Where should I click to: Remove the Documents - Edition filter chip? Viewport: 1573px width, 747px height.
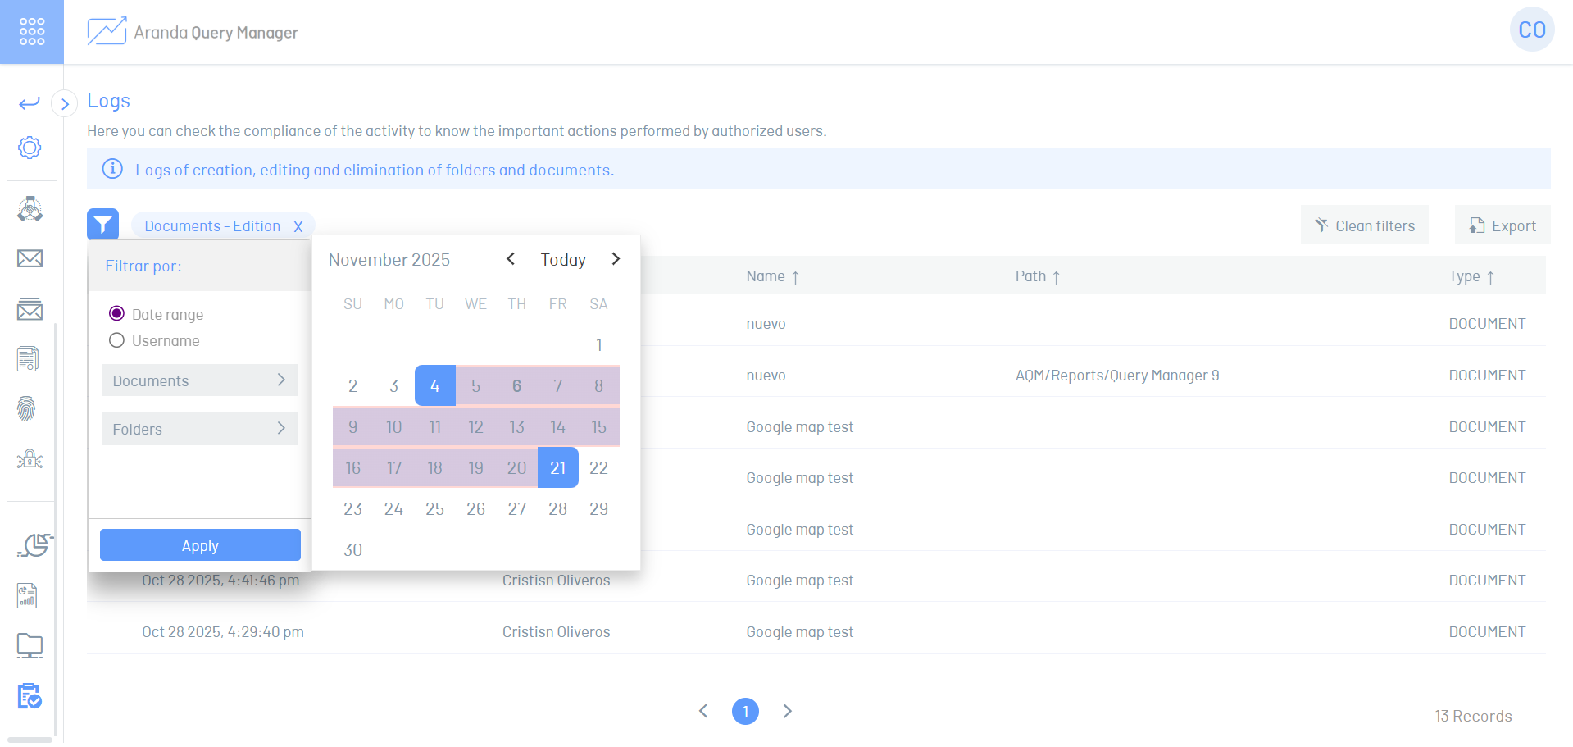(298, 227)
